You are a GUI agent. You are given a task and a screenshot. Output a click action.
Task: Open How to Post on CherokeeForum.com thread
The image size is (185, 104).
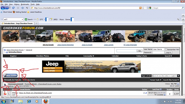click(35, 93)
